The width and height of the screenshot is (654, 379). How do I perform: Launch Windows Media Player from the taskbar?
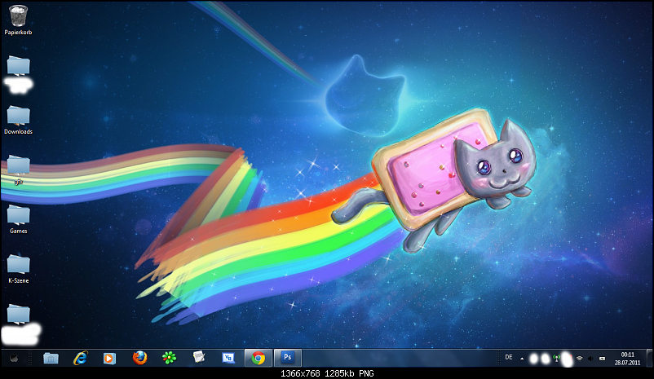point(110,358)
